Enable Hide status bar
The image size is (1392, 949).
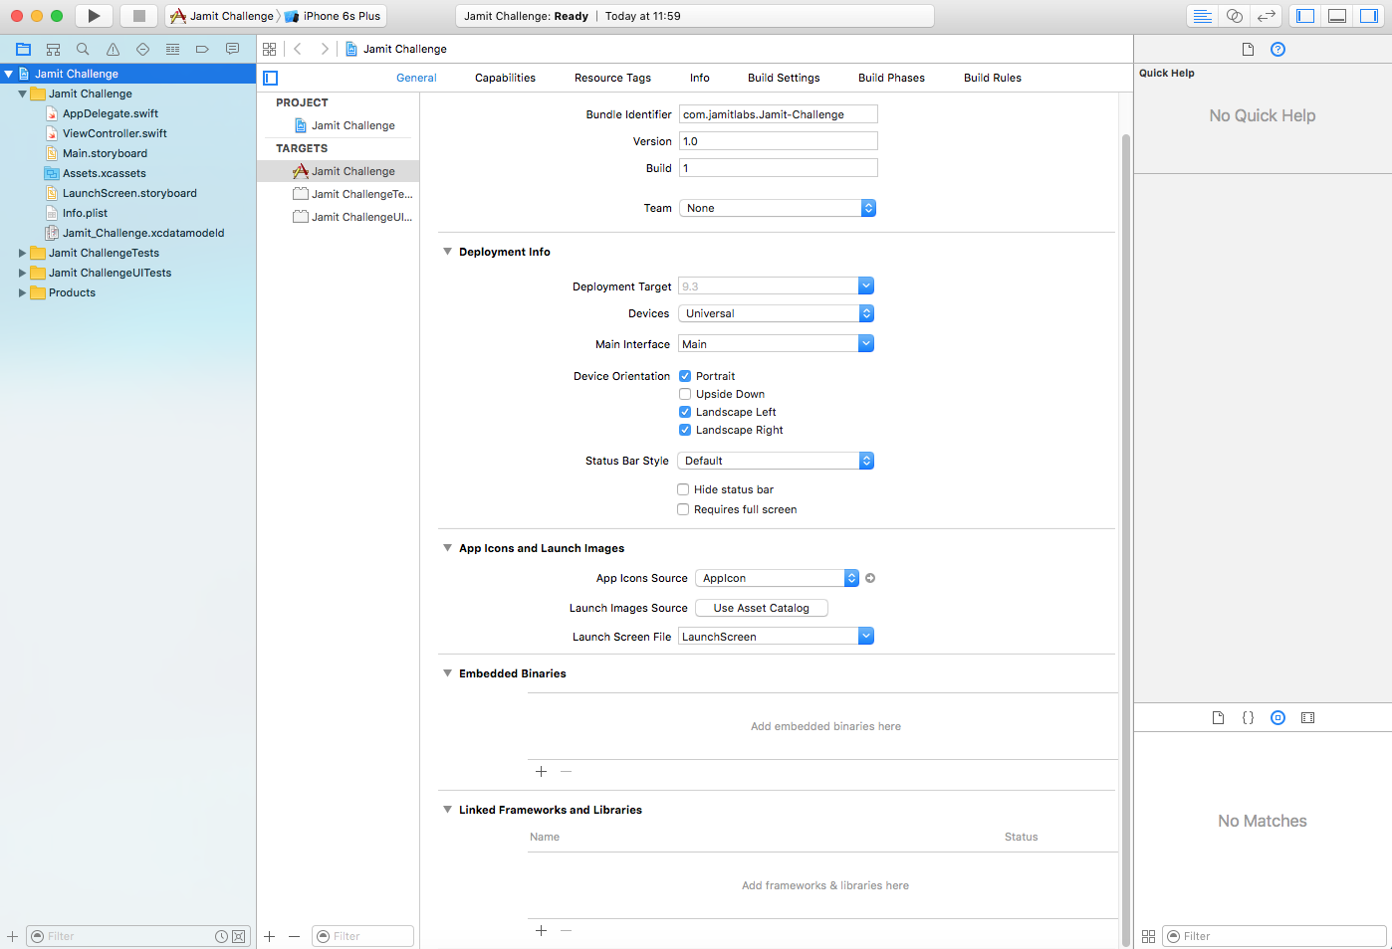click(683, 489)
